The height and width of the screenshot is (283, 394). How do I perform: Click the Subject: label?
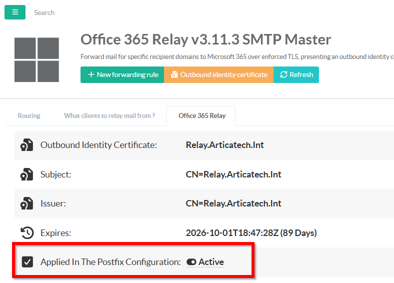pos(56,174)
